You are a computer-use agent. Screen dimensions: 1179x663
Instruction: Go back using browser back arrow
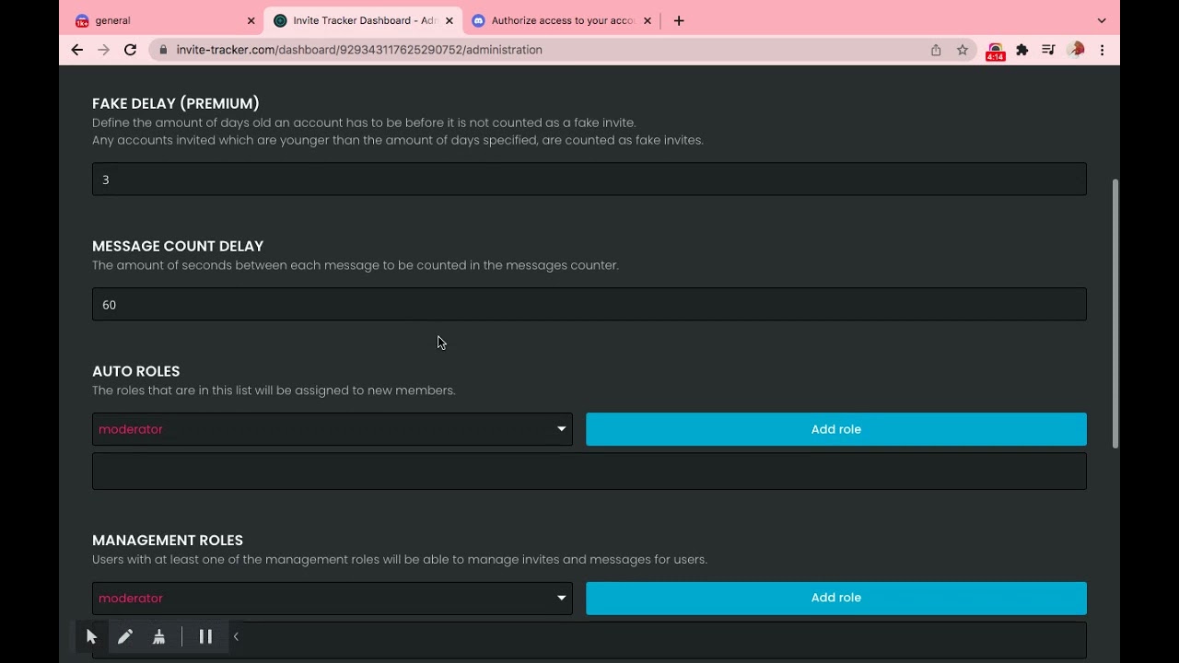click(x=77, y=50)
